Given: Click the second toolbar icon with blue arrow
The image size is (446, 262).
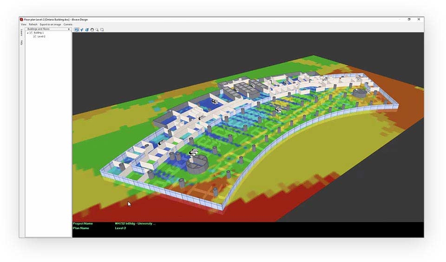Looking at the screenshot, I should click(82, 30).
